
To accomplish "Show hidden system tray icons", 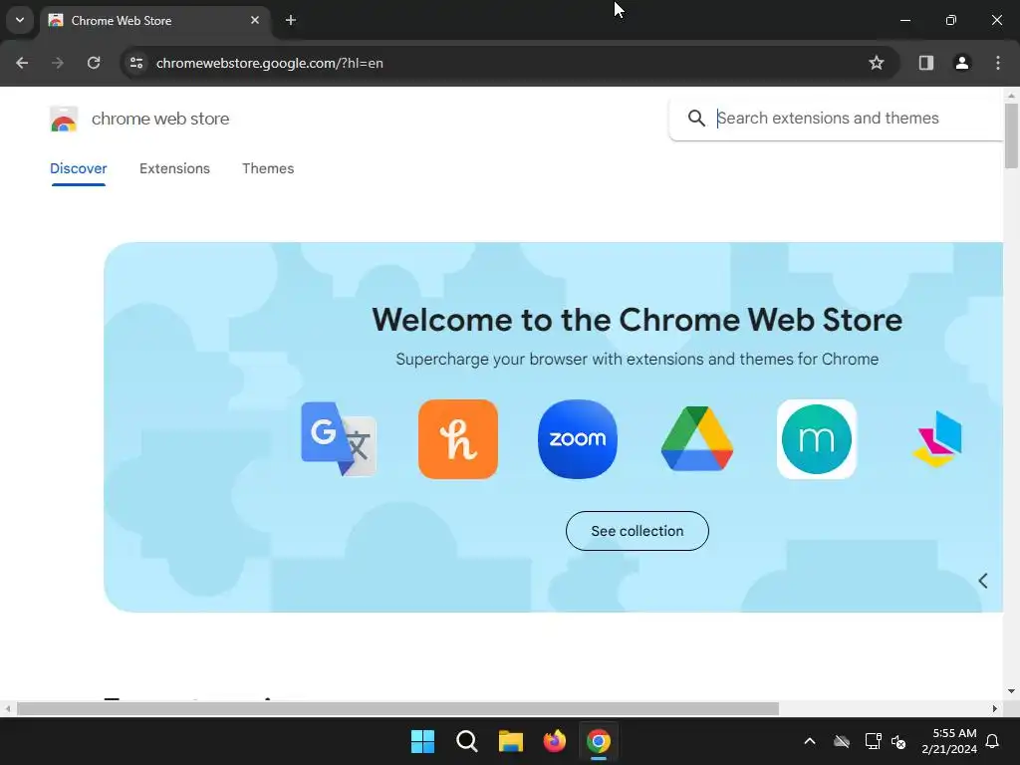I will (810, 741).
